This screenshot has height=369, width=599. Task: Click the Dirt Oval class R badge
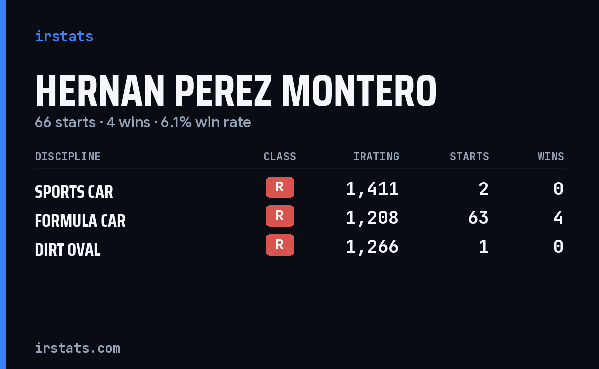coord(280,245)
